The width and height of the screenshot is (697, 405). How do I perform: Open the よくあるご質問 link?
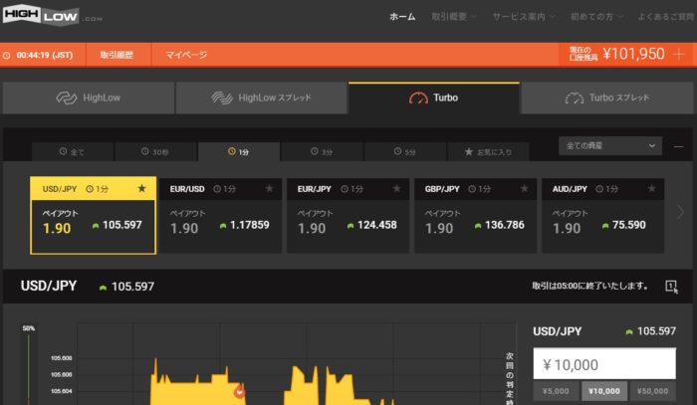[666, 17]
